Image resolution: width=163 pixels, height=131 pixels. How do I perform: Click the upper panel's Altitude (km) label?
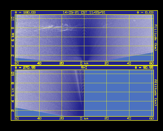tap(156, 38)
